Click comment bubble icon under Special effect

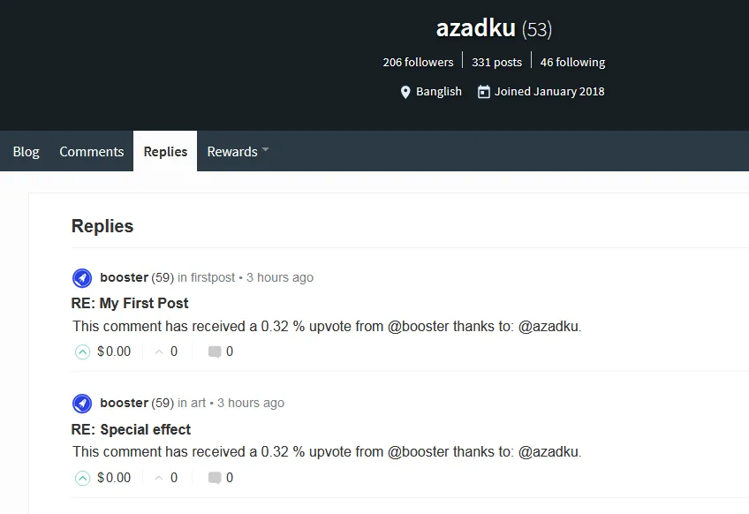pos(215,478)
